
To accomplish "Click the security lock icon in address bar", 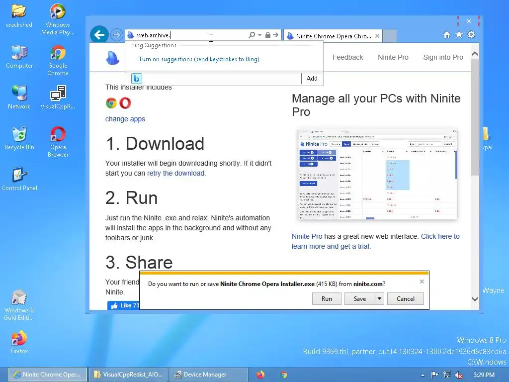I will coord(268,35).
